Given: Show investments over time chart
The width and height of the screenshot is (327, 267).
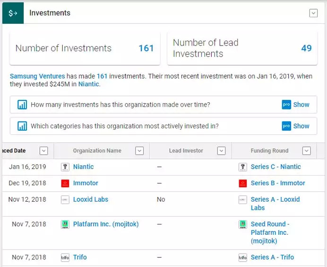Looking at the screenshot, I should point(296,105).
